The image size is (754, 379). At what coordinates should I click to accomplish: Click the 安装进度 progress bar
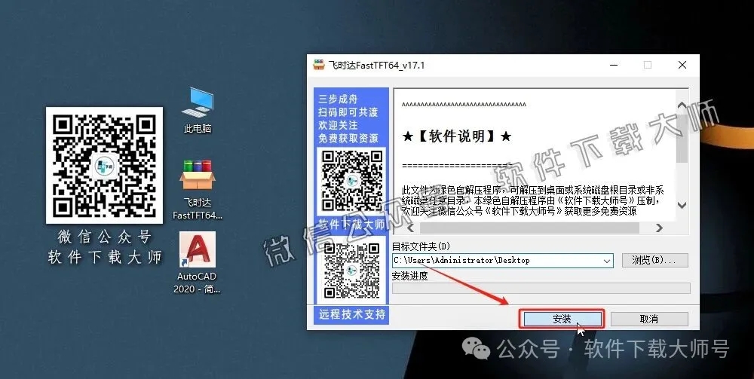(x=541, y=289)
